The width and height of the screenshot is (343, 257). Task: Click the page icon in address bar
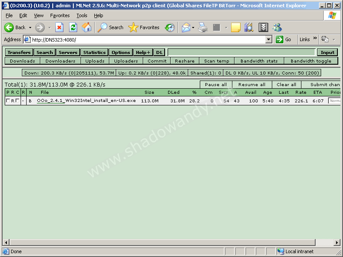coord(27,39)
